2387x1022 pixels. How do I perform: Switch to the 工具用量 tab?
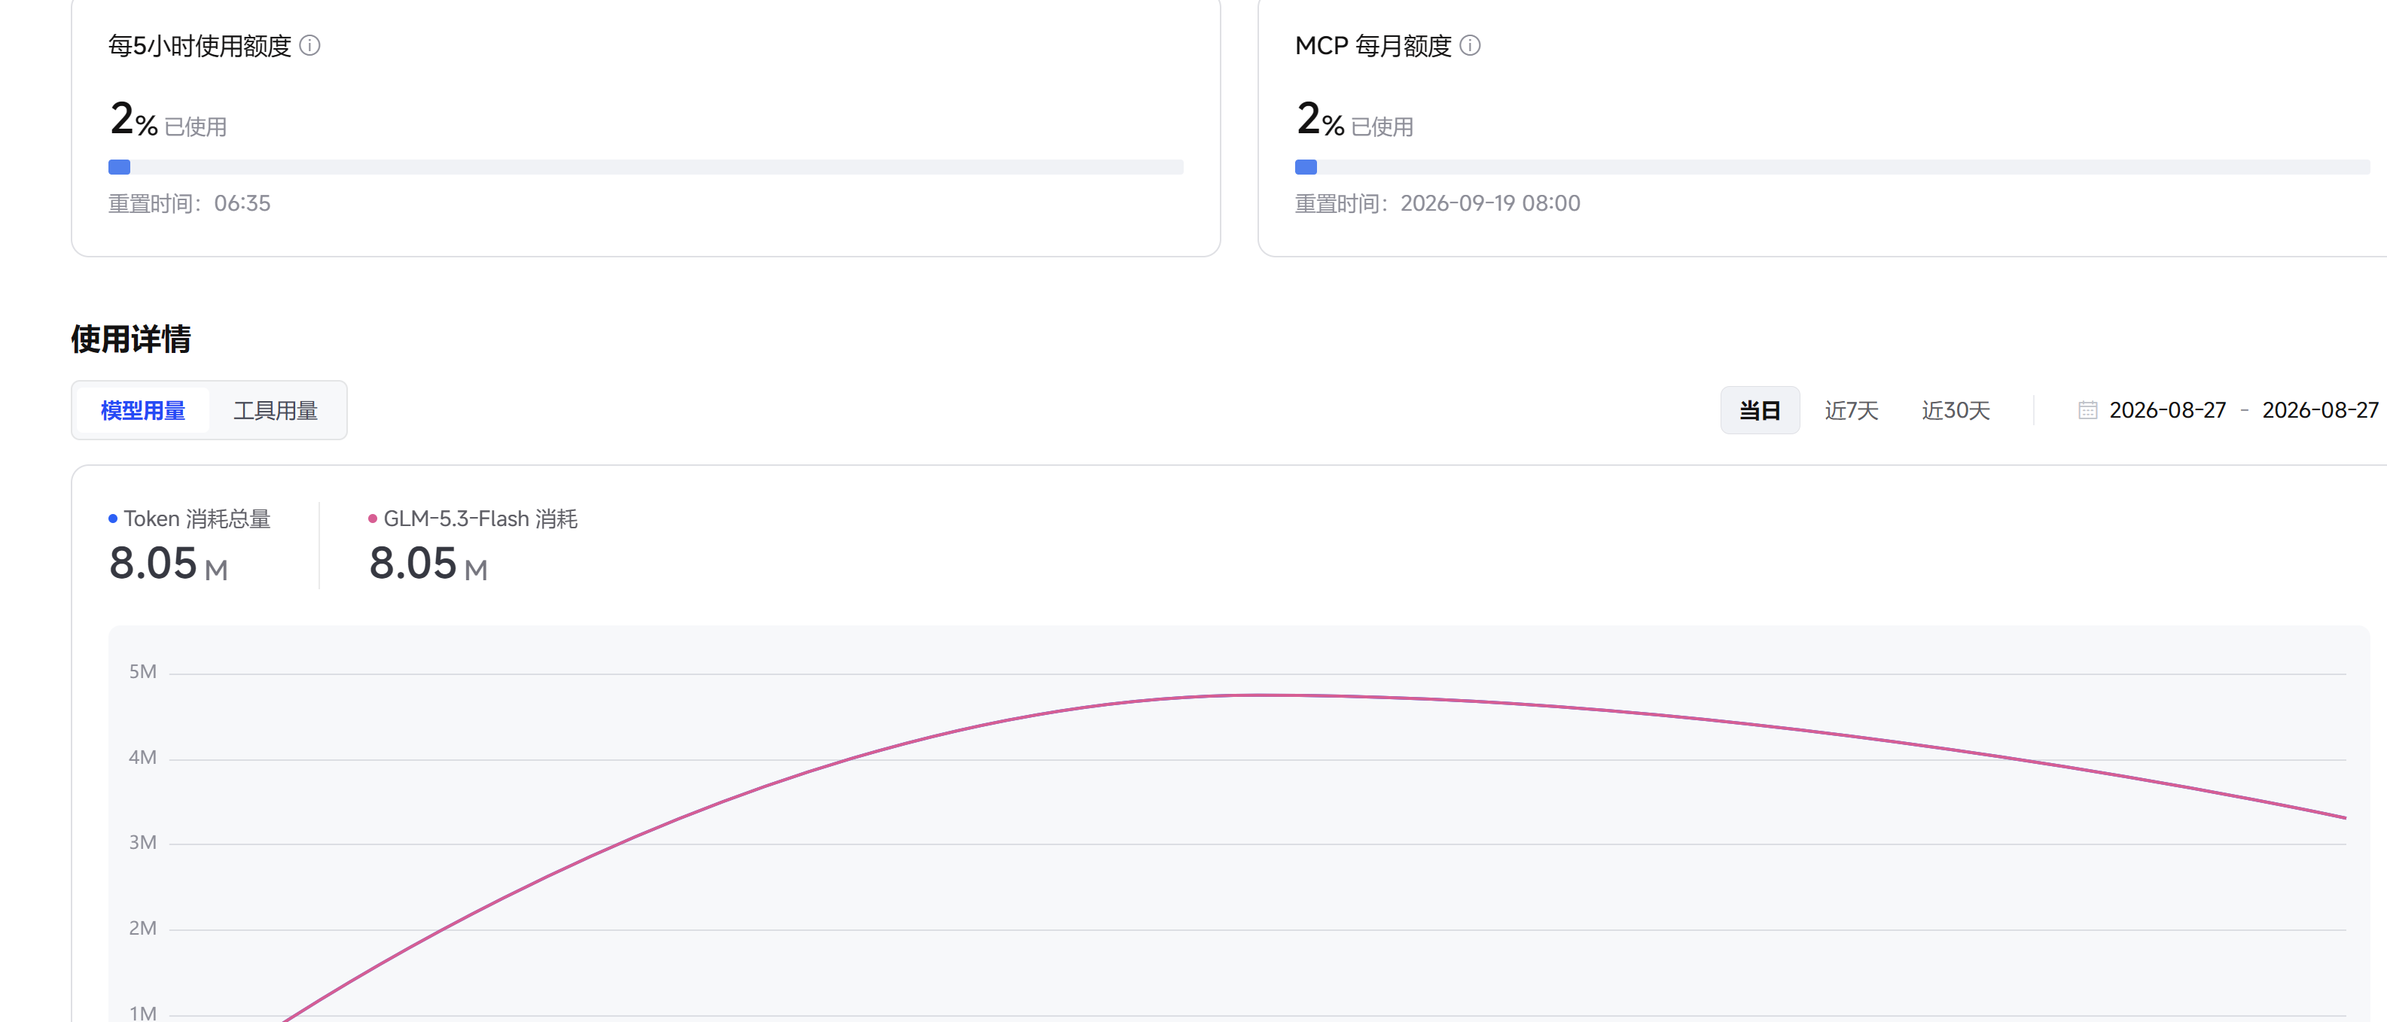click(x=275, y=410)
